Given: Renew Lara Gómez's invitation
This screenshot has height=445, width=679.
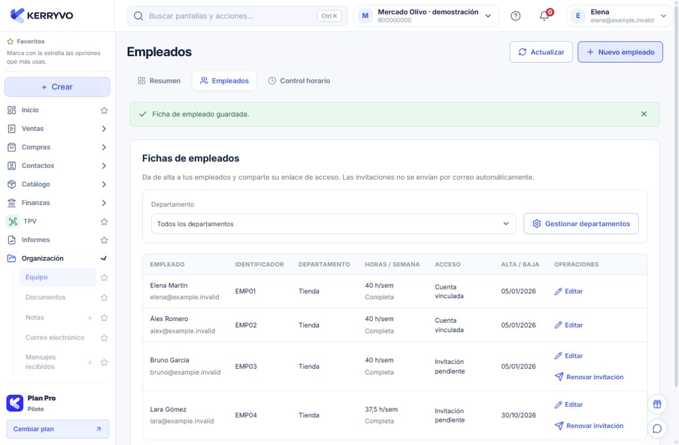Looking at the screenshot, I should [x=589, y=426].
